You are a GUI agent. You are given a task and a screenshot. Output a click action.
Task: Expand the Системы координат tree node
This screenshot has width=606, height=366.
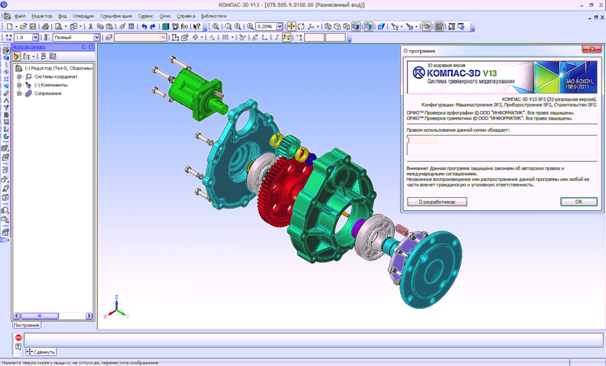(19, 77)
